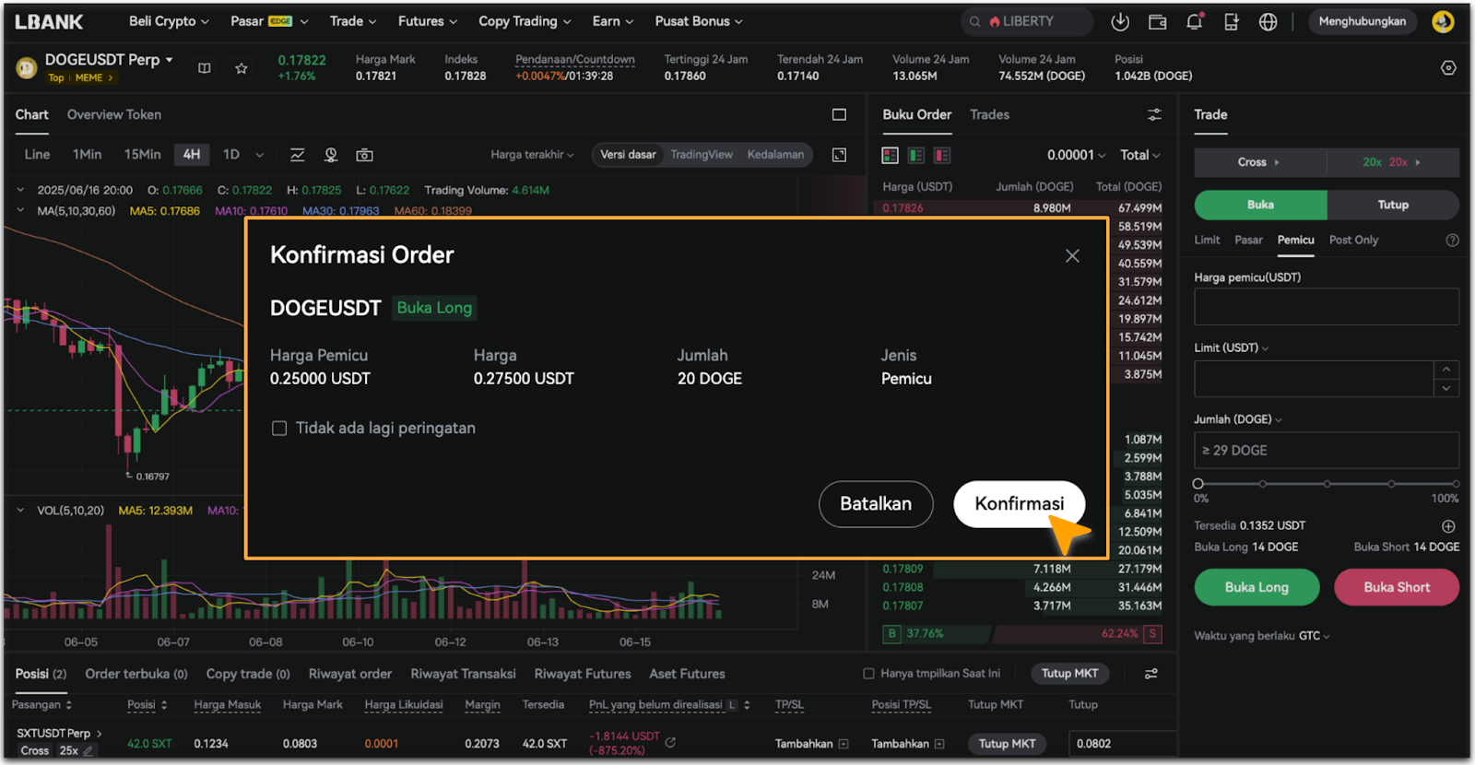Open the chart indicators icon
Screen dimensions: 1475x765
coord(298,155)
